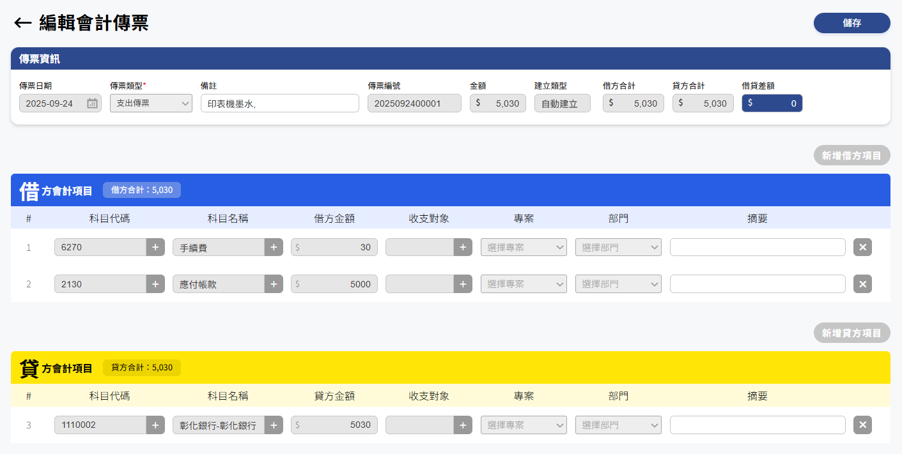
Task: Delete row 3 with the X icon
Action: (x=862, y=425)
